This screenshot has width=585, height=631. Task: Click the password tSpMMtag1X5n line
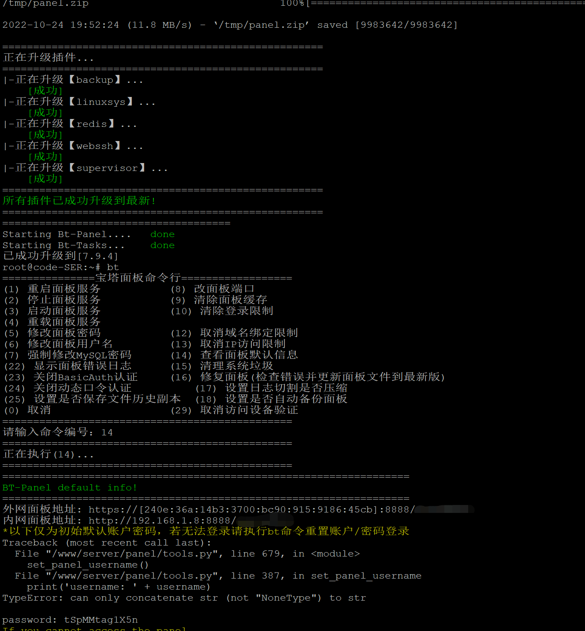[70, 620]
